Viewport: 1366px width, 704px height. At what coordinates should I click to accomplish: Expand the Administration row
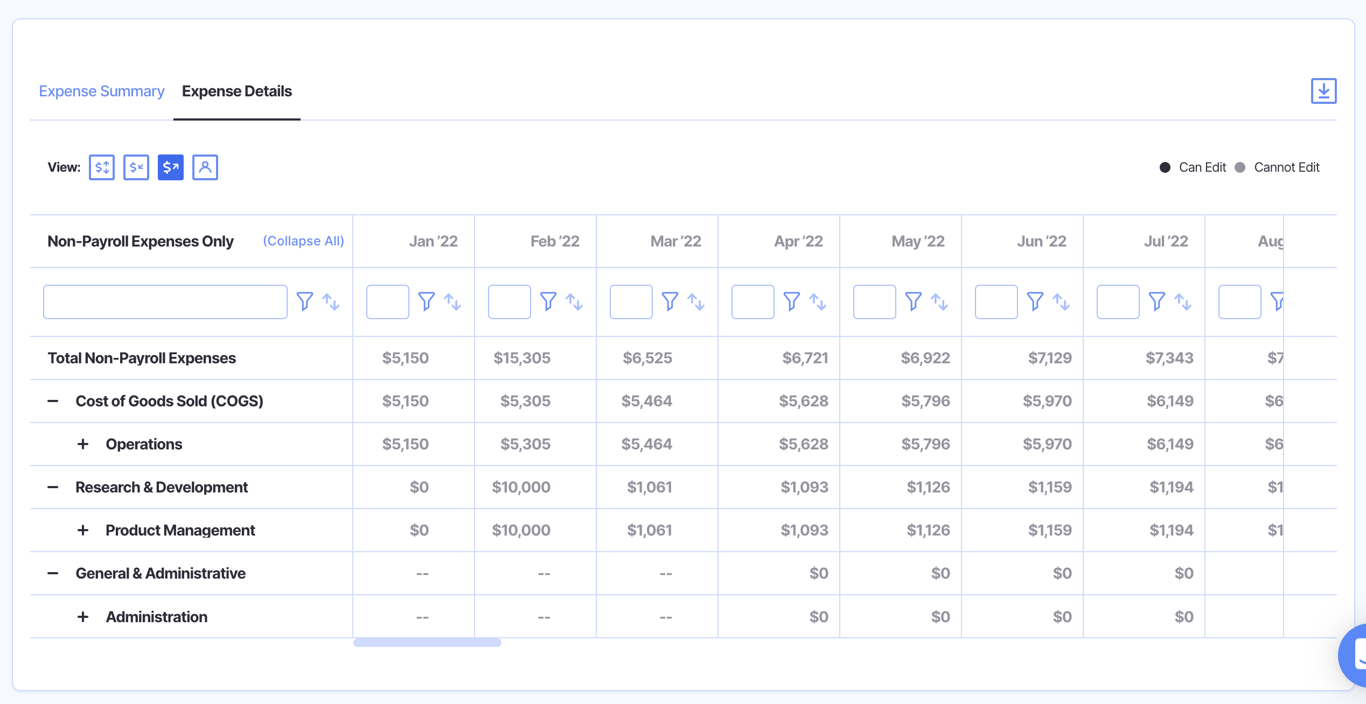[83, 617]
